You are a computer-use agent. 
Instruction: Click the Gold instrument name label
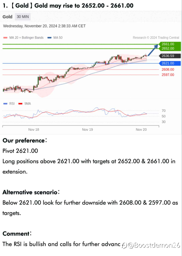7,17
